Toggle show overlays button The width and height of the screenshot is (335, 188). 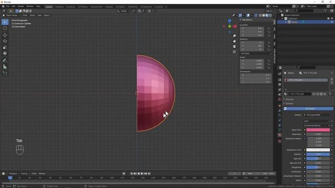(248, 15)
